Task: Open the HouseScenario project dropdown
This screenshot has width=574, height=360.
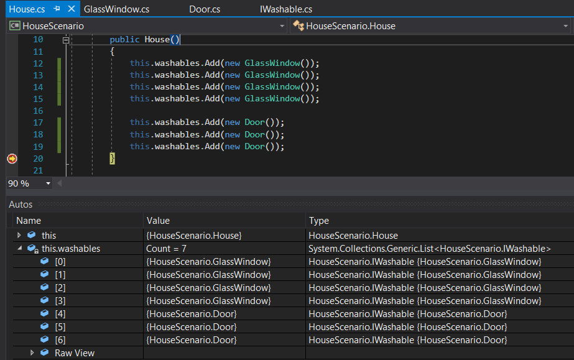Action: (282, 26)
